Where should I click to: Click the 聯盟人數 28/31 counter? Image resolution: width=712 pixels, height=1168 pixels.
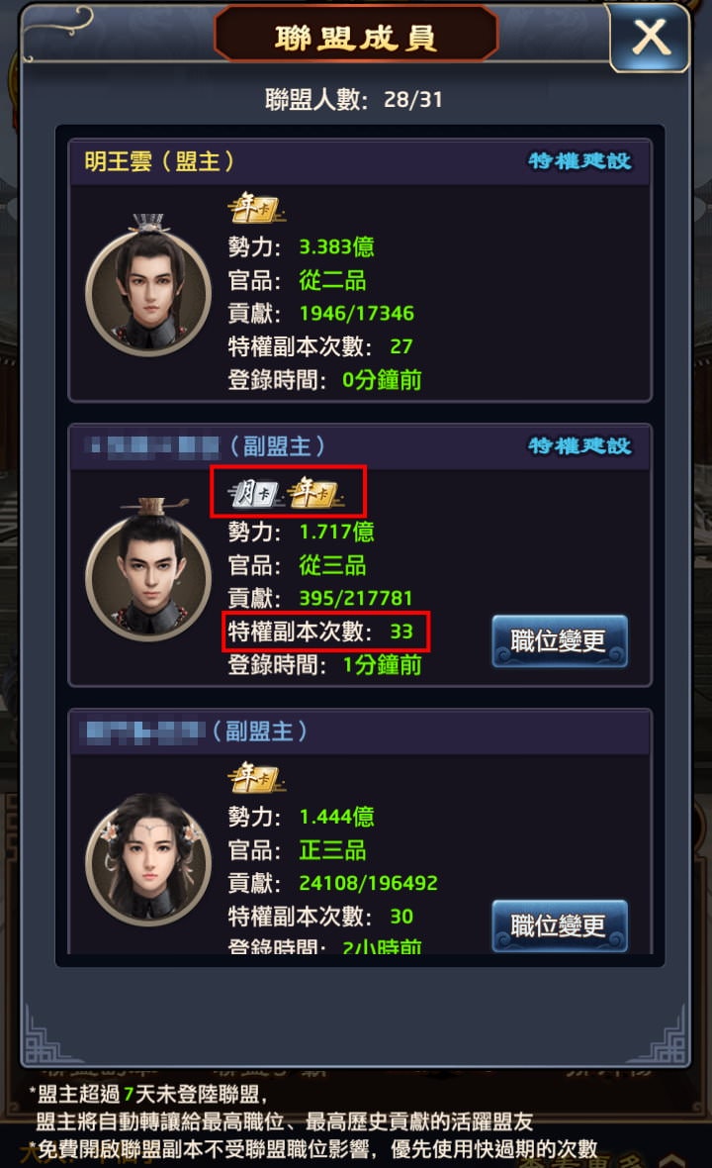point(354,99)
